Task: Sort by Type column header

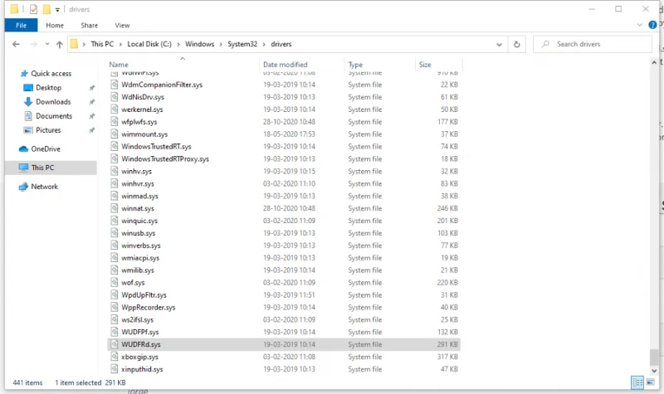Action: click(x=355, y=65)
